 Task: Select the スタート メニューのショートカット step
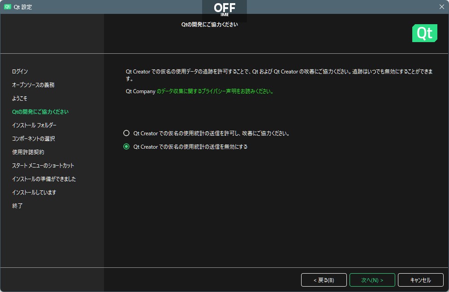[x=43, y=165]
